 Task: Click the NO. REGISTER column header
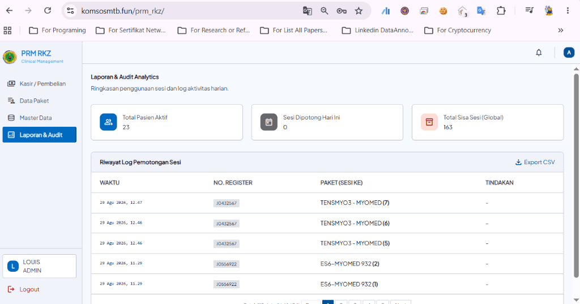(x=233, y=183)
